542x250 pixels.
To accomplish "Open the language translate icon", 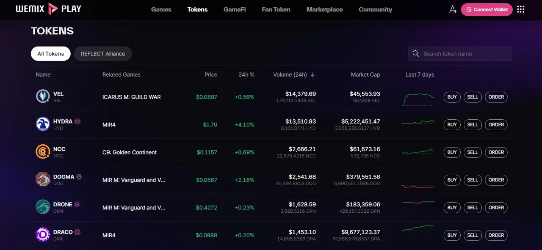I will click(x=453, y=9).
